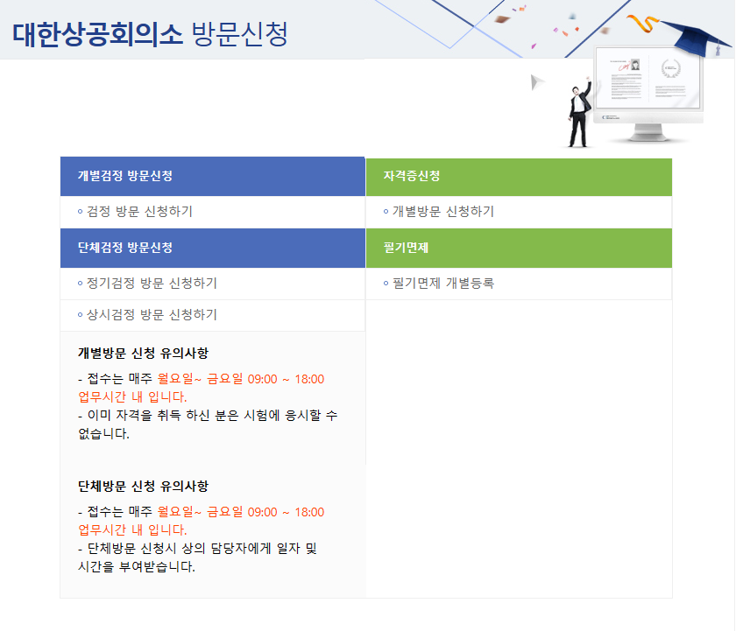Go to 상시검정 방문 신청하기
Screen dimensions: 736x631
pos(152,315)
